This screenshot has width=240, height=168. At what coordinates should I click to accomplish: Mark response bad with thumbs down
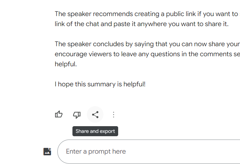77,115
